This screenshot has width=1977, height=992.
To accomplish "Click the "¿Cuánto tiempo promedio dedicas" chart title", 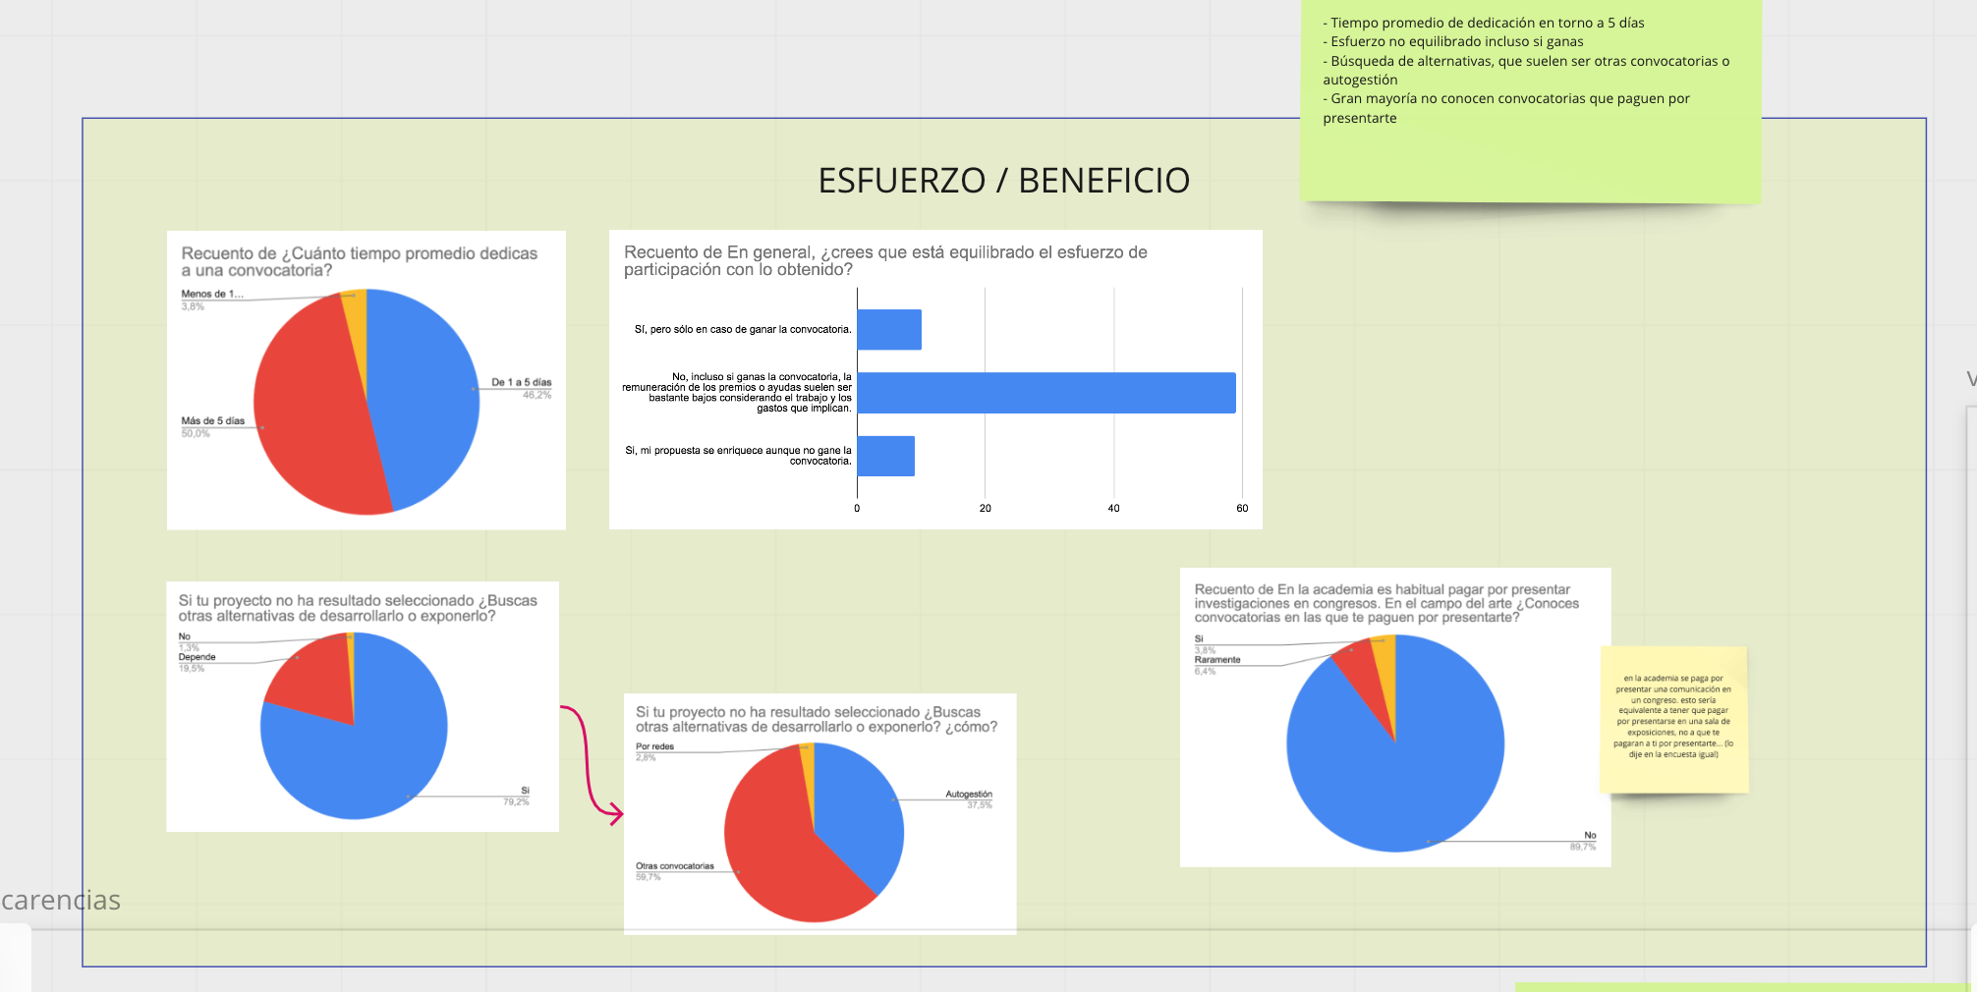I will tap(360, 261).
